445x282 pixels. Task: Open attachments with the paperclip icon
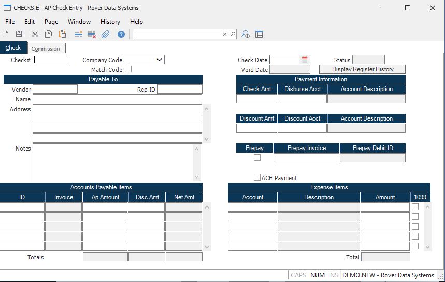105,34
